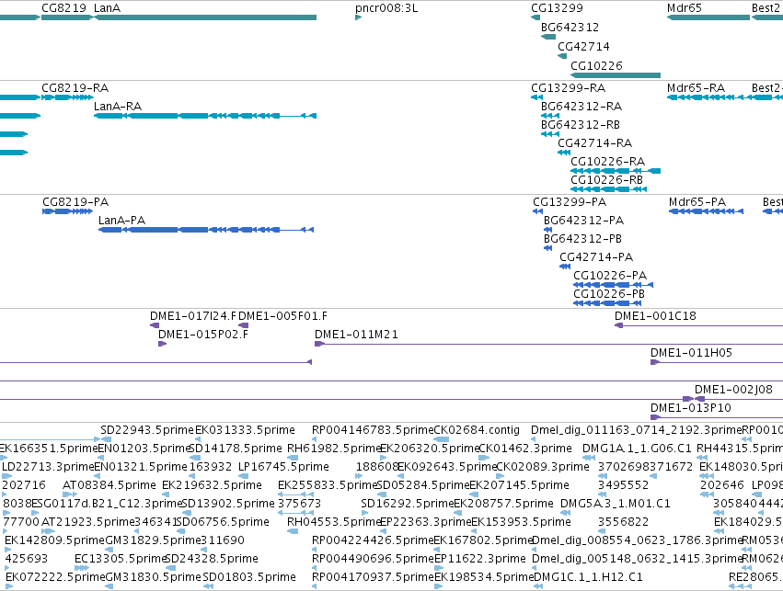Select the CG10226-RA transcript label
This screenshot has height=591, width=783.
[x=608, y=162]
